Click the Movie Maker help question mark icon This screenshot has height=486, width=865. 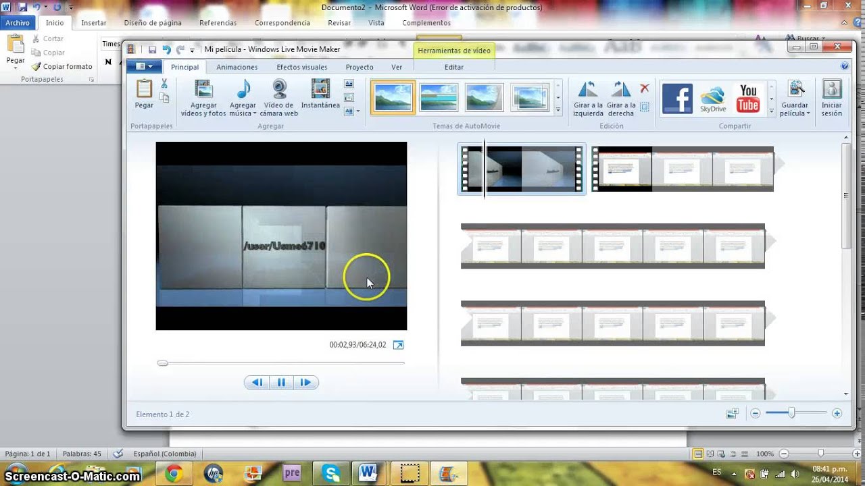(845, 66)
